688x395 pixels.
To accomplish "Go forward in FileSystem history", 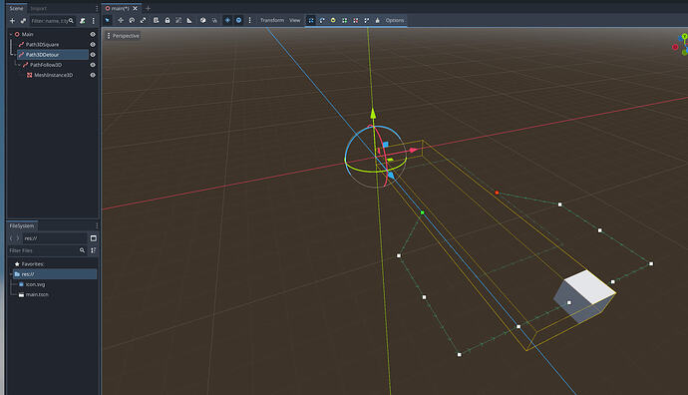I will (x=18, y=238).
